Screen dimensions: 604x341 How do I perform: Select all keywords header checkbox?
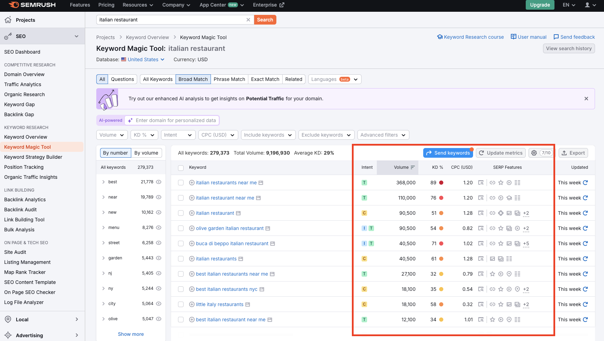[181, 168]
